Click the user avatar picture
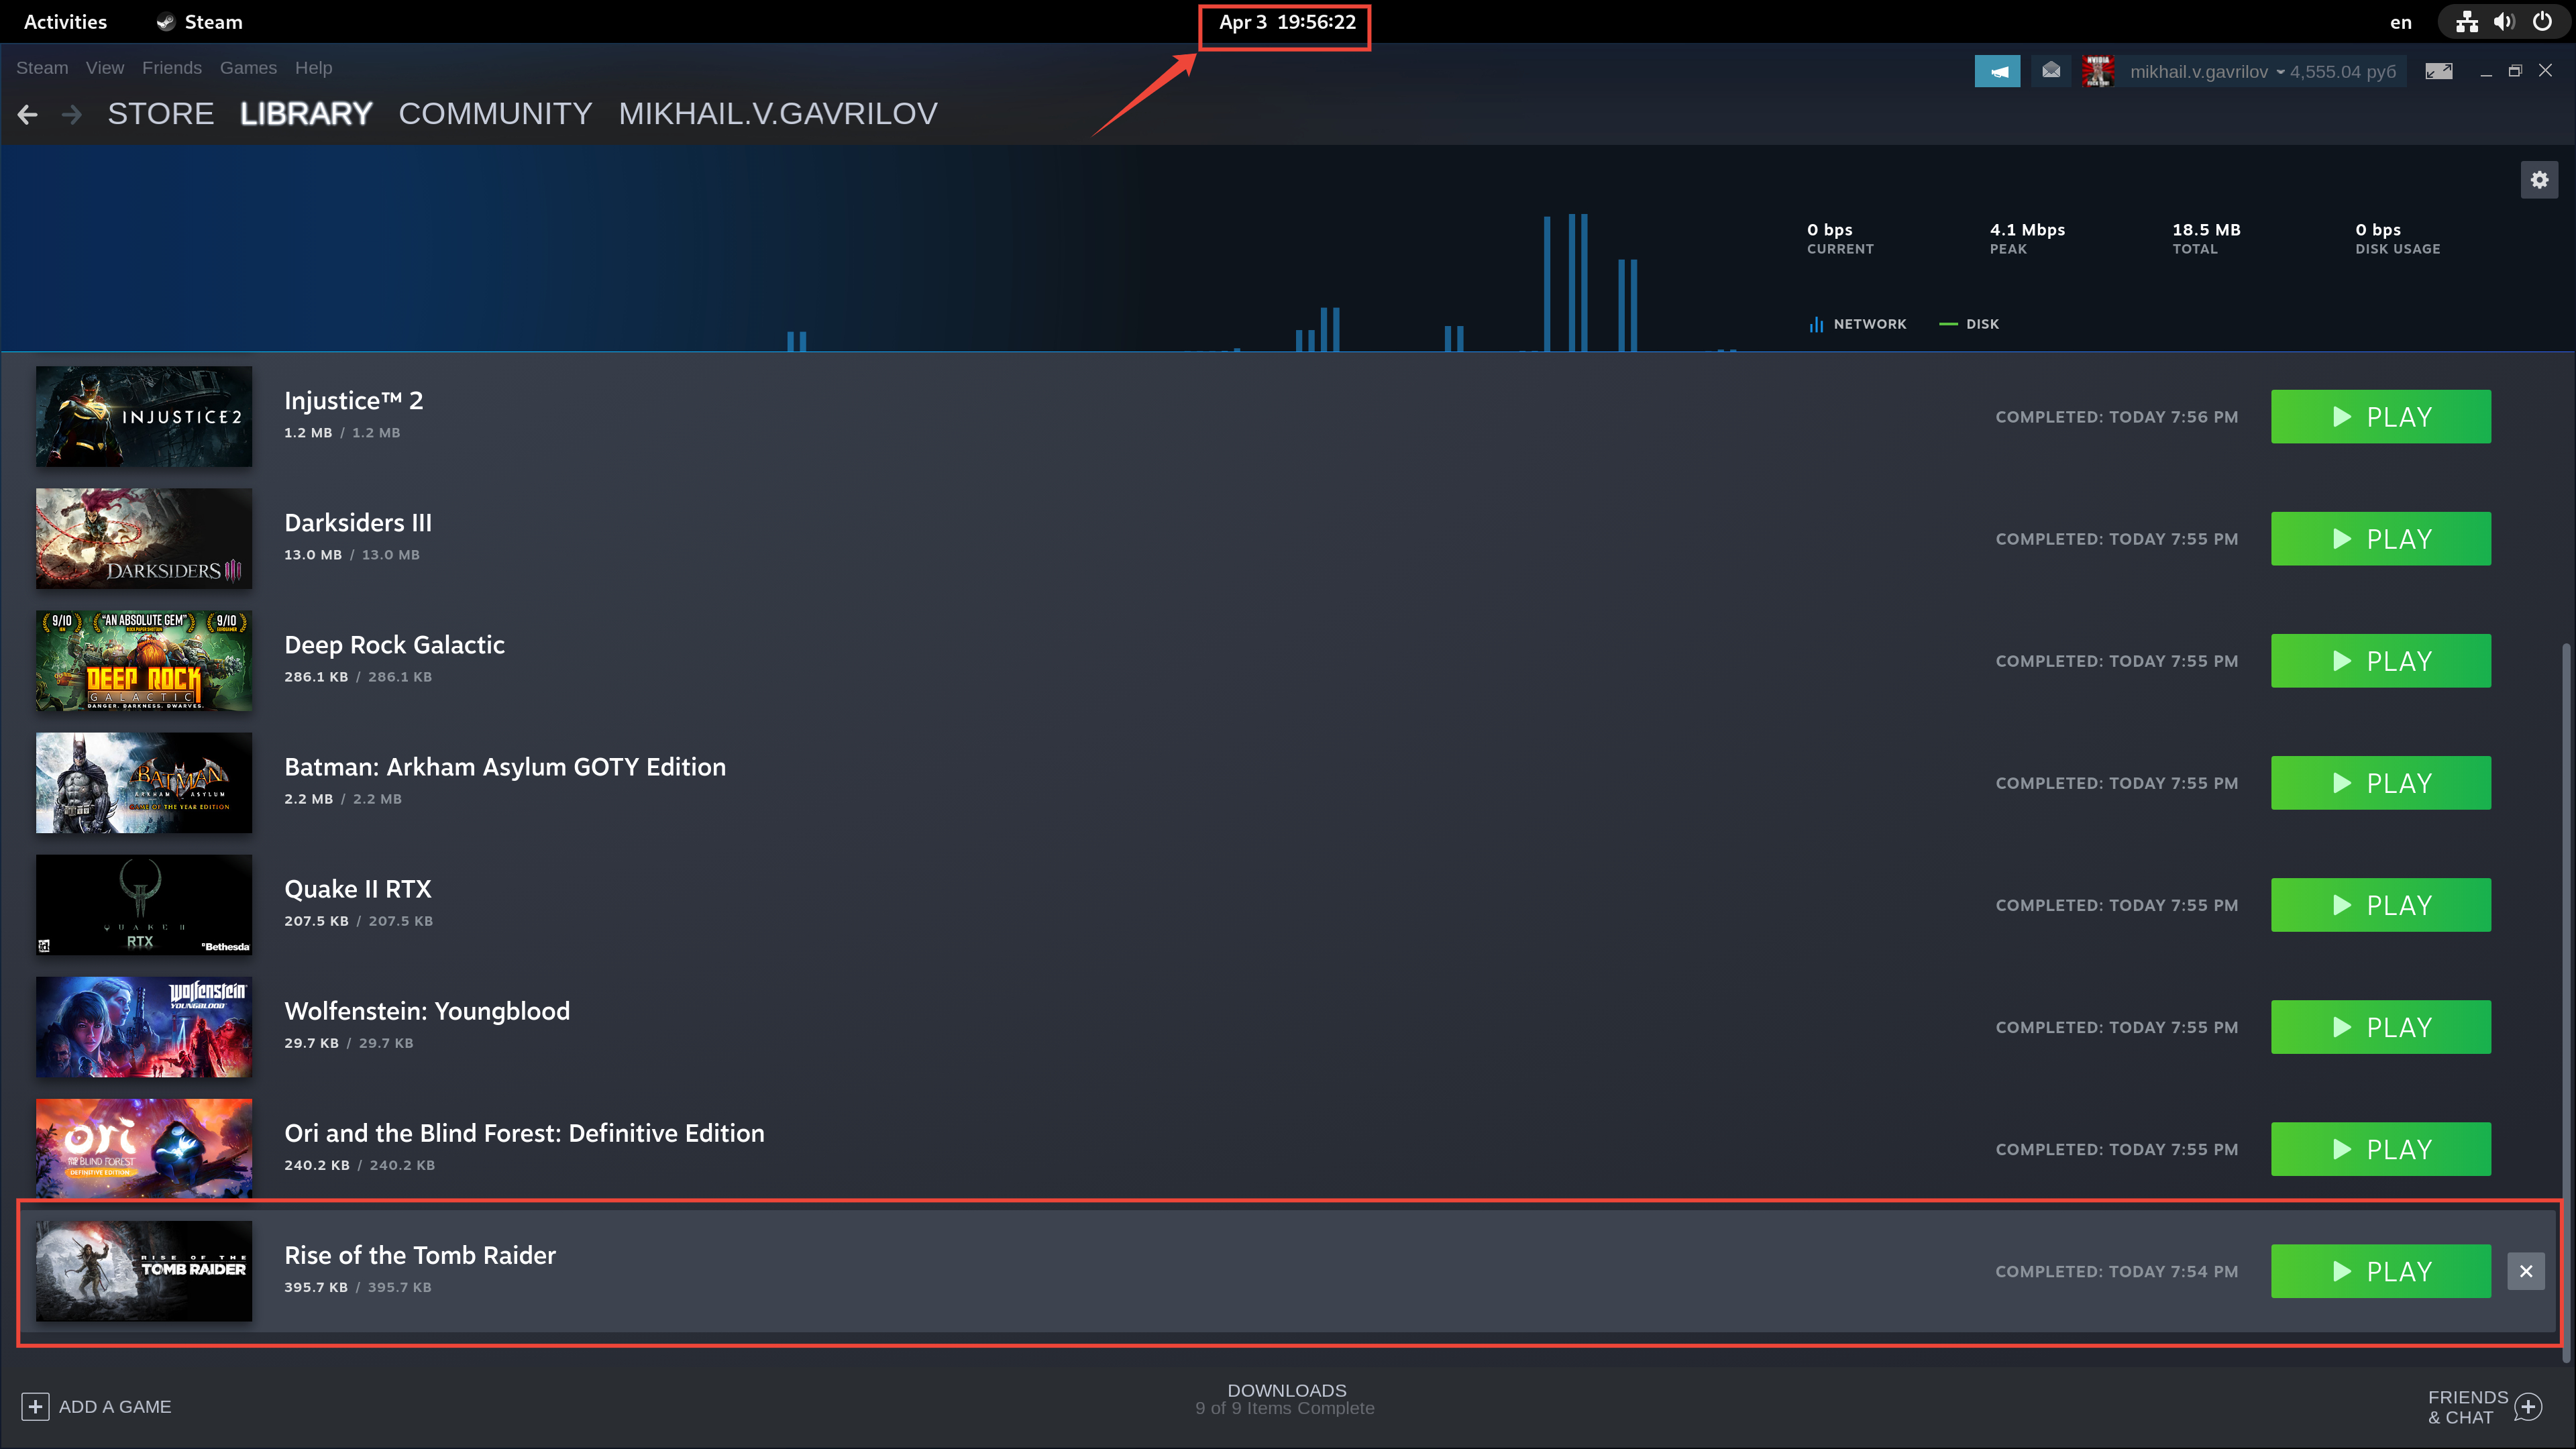 [x=2097, y=71]
